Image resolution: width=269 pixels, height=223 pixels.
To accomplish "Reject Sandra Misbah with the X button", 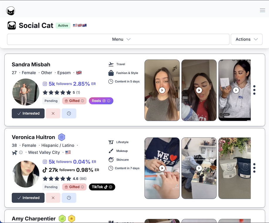I will pyautogui.click(x=53, y=113).
